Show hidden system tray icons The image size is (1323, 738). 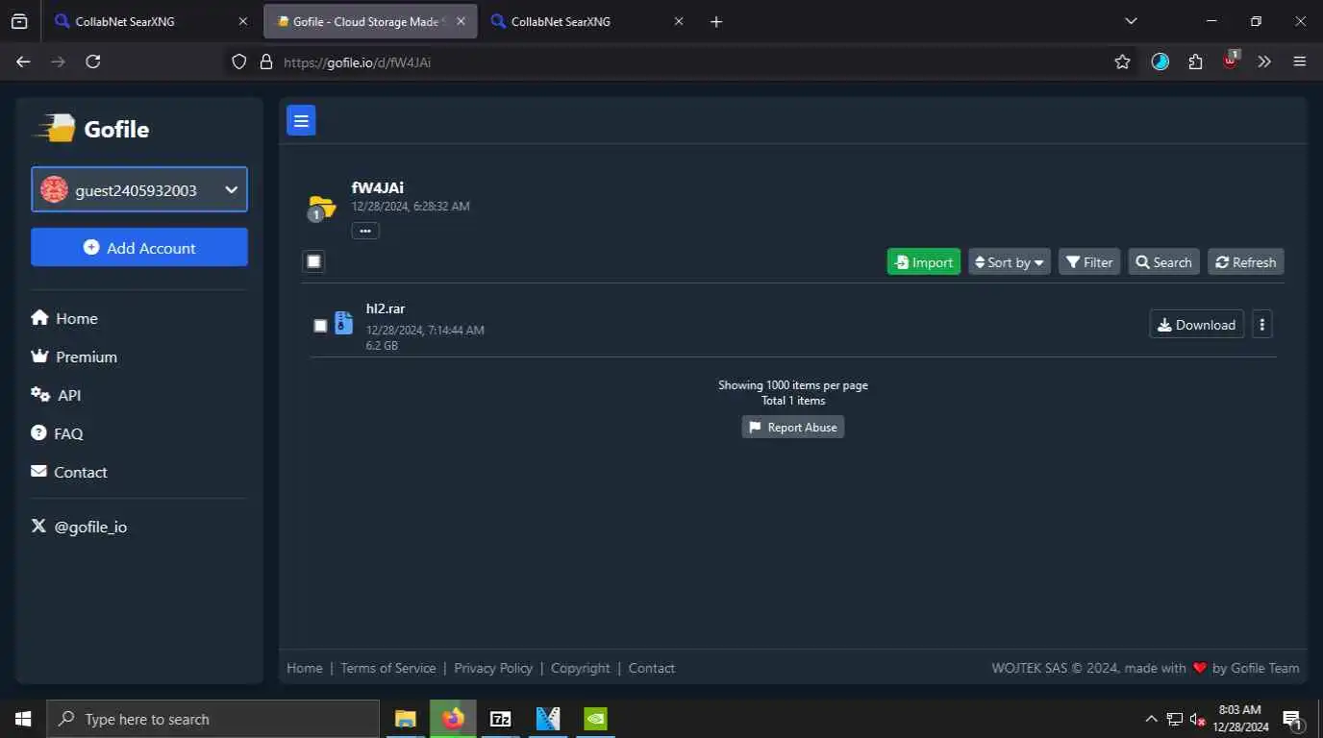1151,719
